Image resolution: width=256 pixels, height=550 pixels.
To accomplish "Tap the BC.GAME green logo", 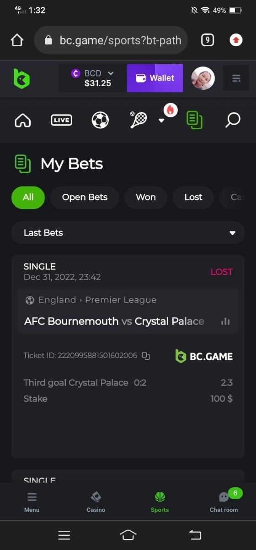I will point(21,78).
